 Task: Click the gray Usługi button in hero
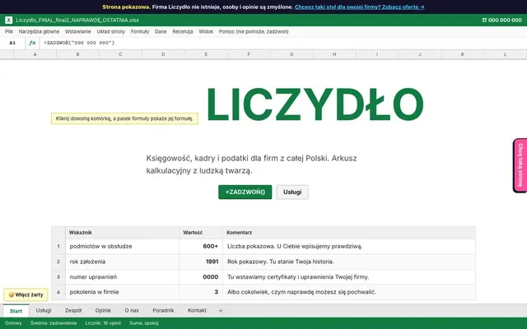292,192
